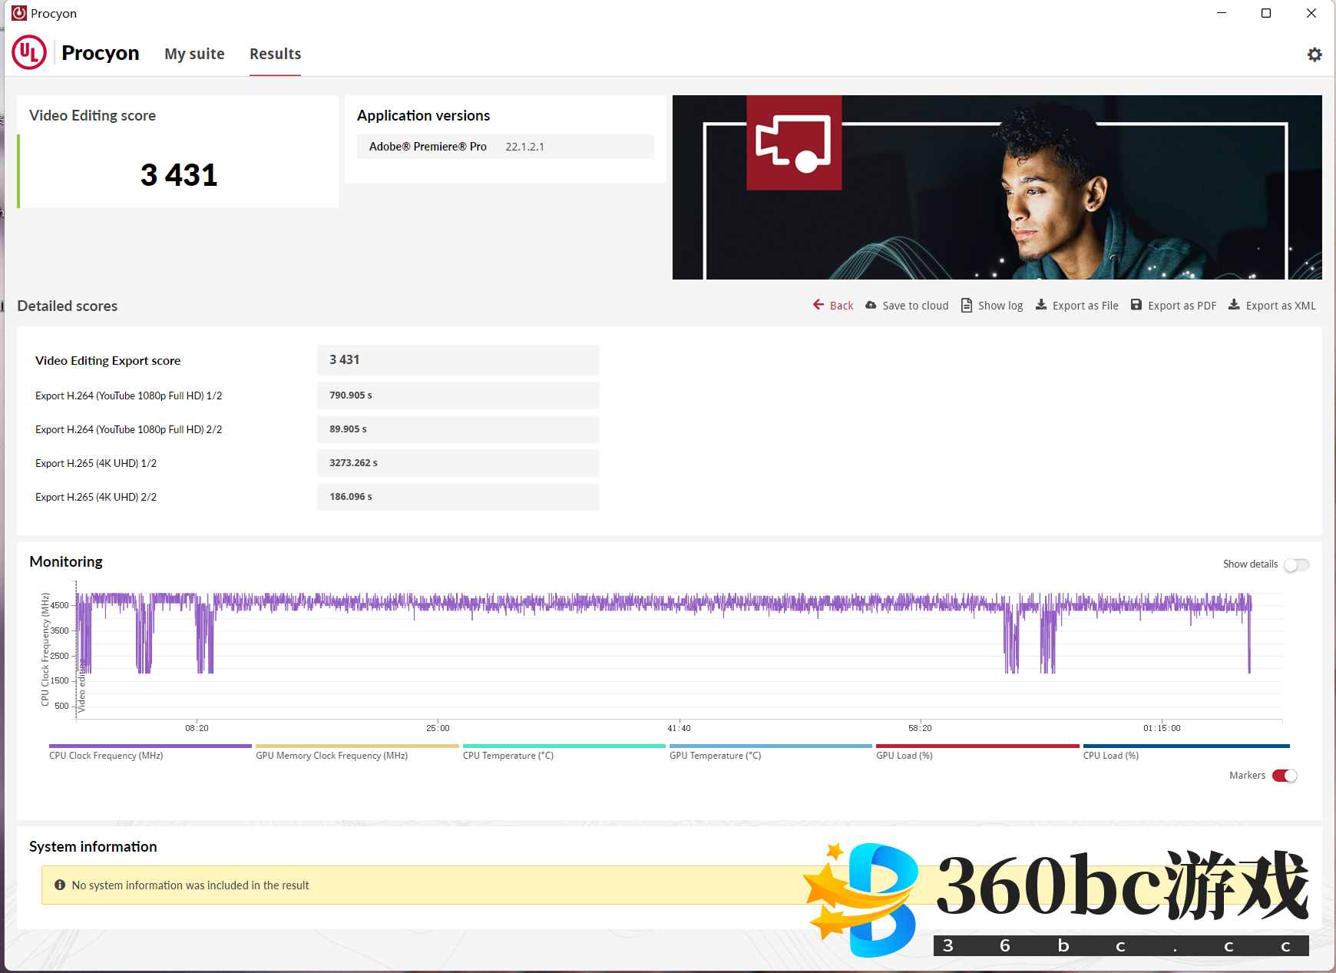Click the Save to cloud icon

(x=871, y=305)
